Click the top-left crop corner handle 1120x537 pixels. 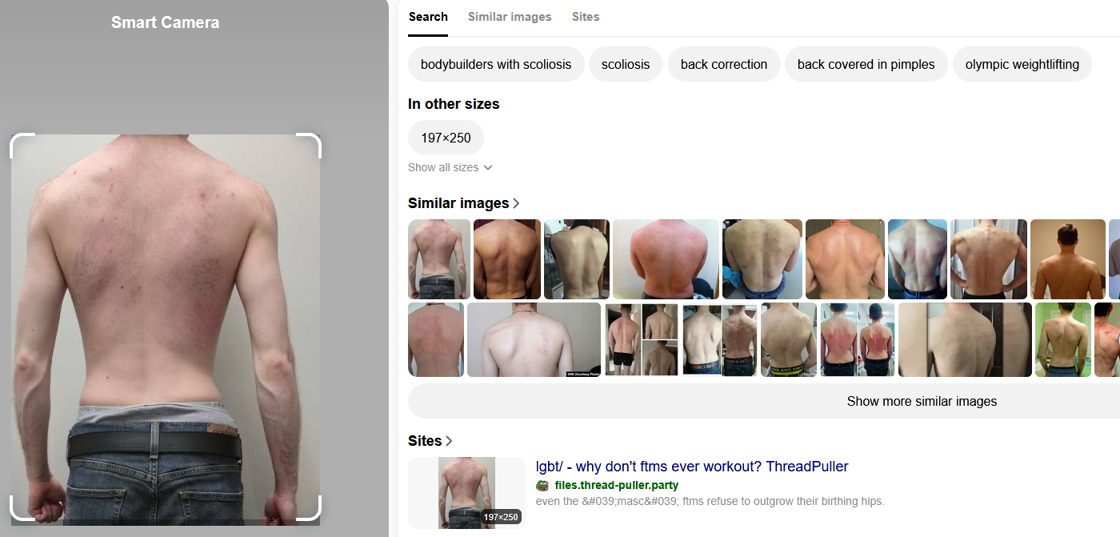[x=22, y=145]
